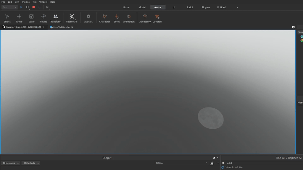Switch to the Script ribbon tab

point(190,7)
